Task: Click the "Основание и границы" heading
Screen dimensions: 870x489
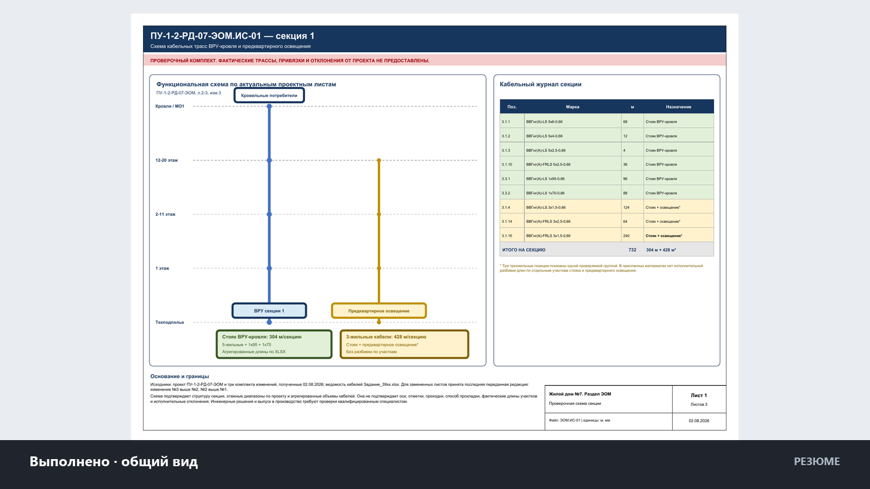Action: [x=179, y=376]
